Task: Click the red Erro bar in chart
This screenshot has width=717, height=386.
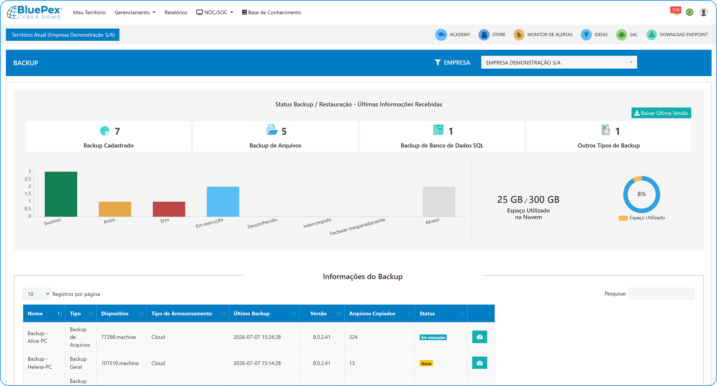Action: pos(169,209)
